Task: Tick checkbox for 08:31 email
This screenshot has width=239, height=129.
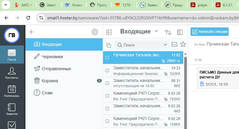Action: [107, 83]
